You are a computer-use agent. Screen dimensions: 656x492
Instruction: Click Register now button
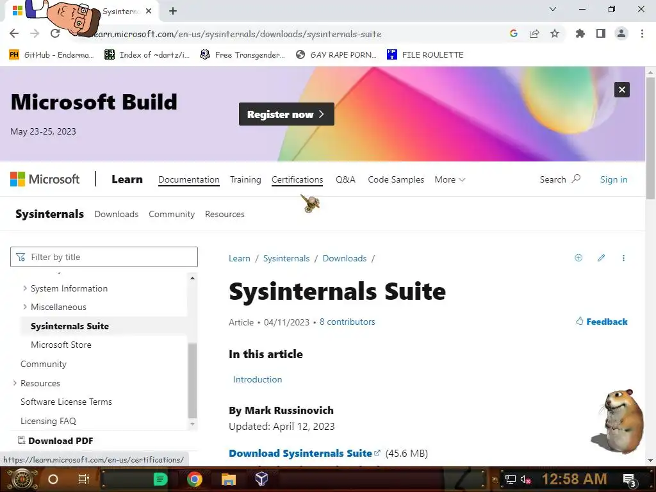pyautogui.click(x=286, y=114)
